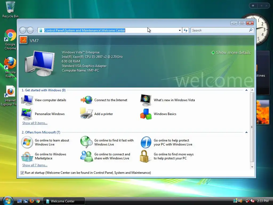Click the network disconnected tray icon

click(x=247, y=201)
